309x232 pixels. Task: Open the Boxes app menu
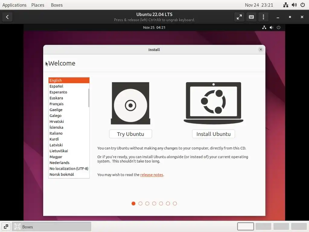pos(57,5)
